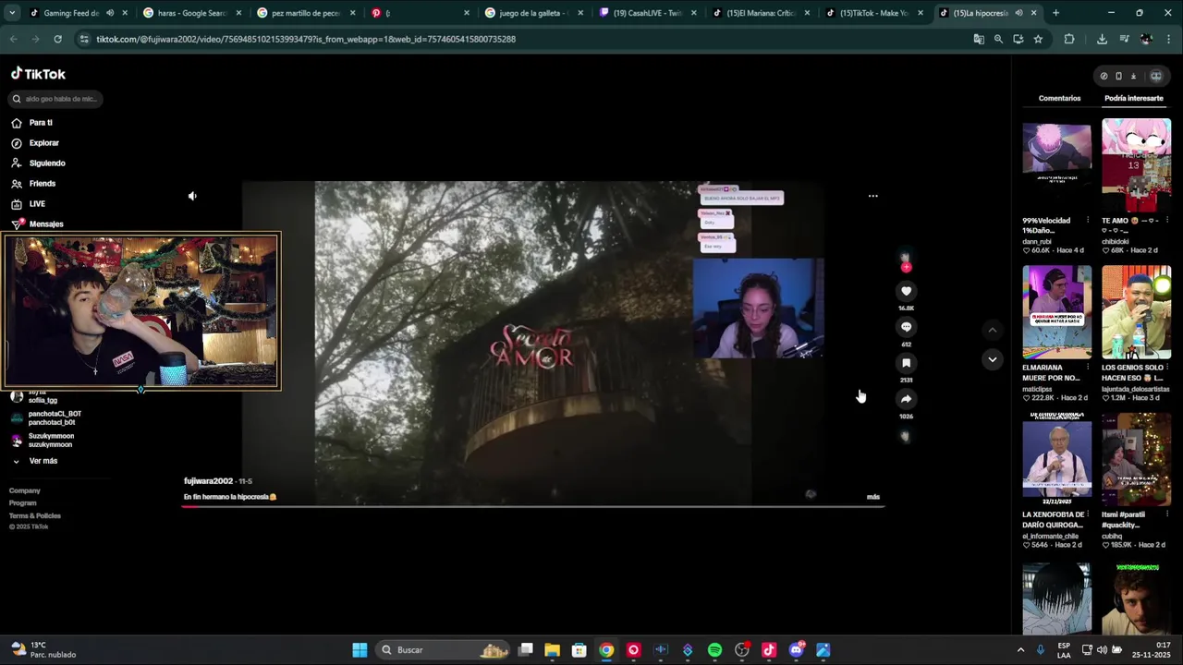The width and height of the screenshot is (1183, 665).
Task: Switch to CasahLIVE Twitch tab
Action: click(647, 13)
